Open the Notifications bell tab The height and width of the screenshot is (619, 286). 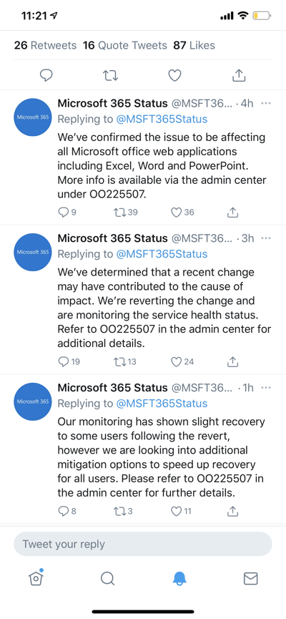[x=179, y=578]
